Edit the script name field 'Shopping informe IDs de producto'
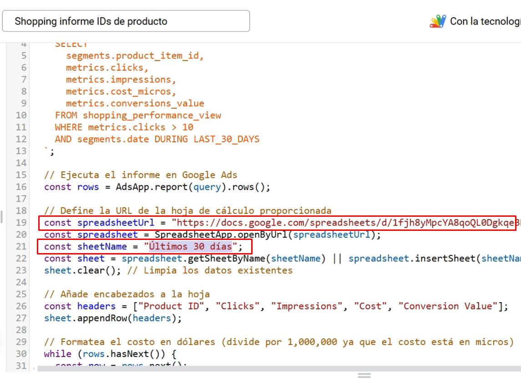 tap(126, 21)
